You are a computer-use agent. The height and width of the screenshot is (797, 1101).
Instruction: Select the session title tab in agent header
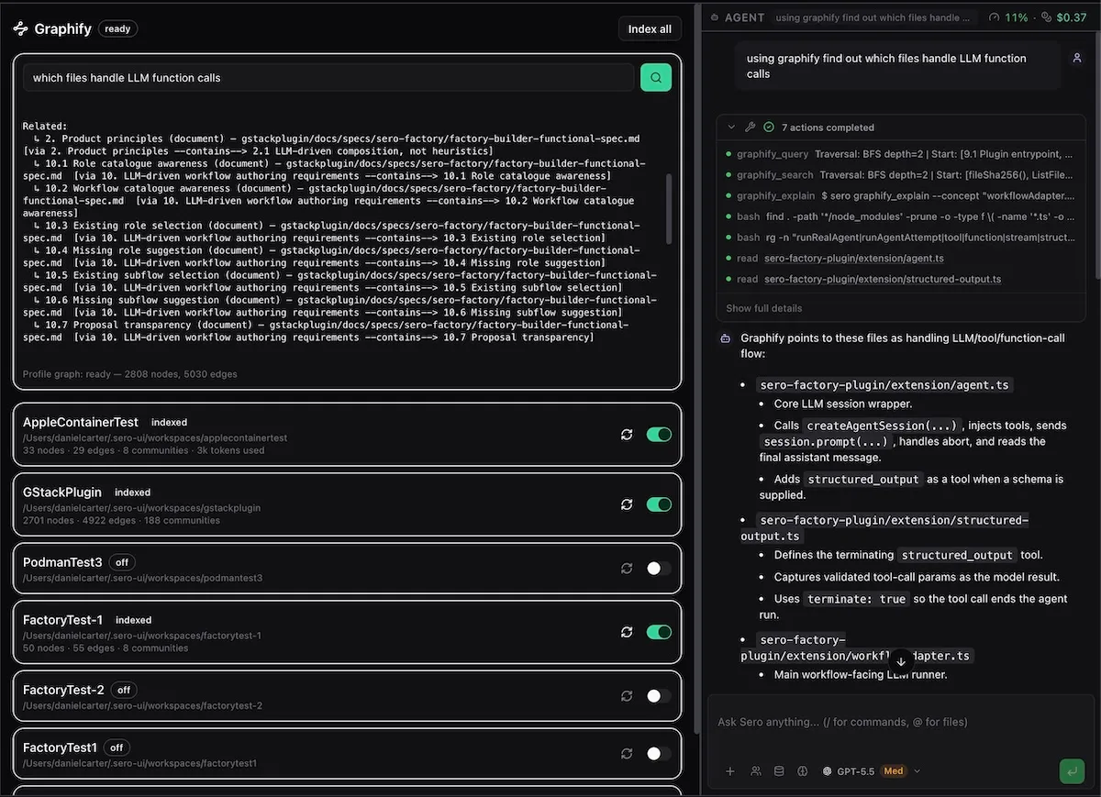point(873,17)
